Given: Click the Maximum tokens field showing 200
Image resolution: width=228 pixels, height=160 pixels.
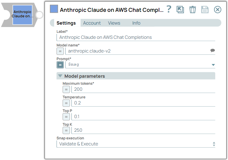Looking at the screenshot, I should click(143, 89).
